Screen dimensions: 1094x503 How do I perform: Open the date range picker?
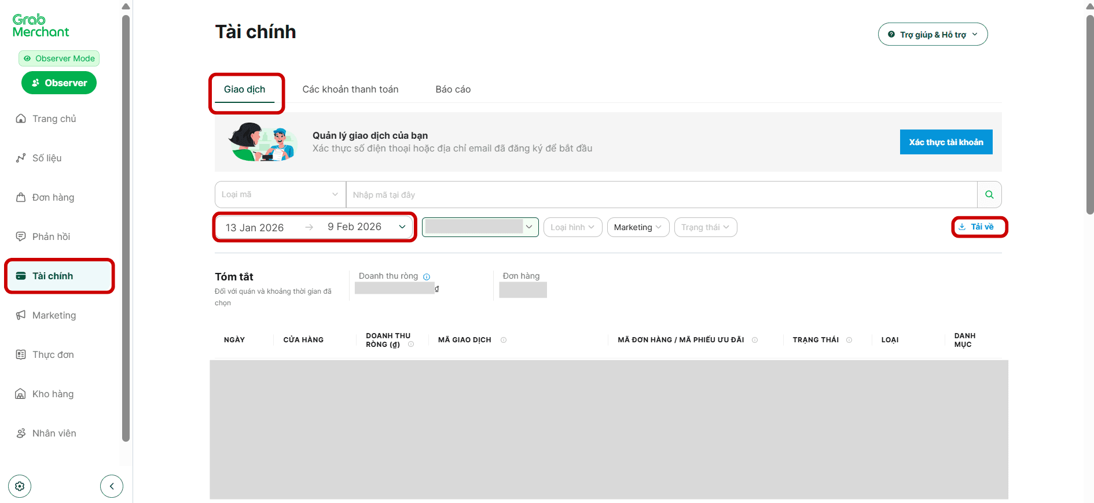315,227
